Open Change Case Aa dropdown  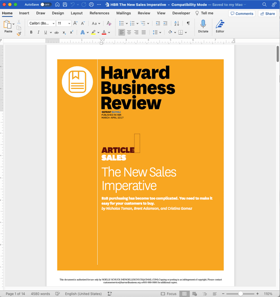click(96, 23)
